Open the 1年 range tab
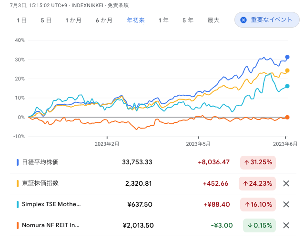Viewport: 304px width, 240px height. click(x=163, y=20)
